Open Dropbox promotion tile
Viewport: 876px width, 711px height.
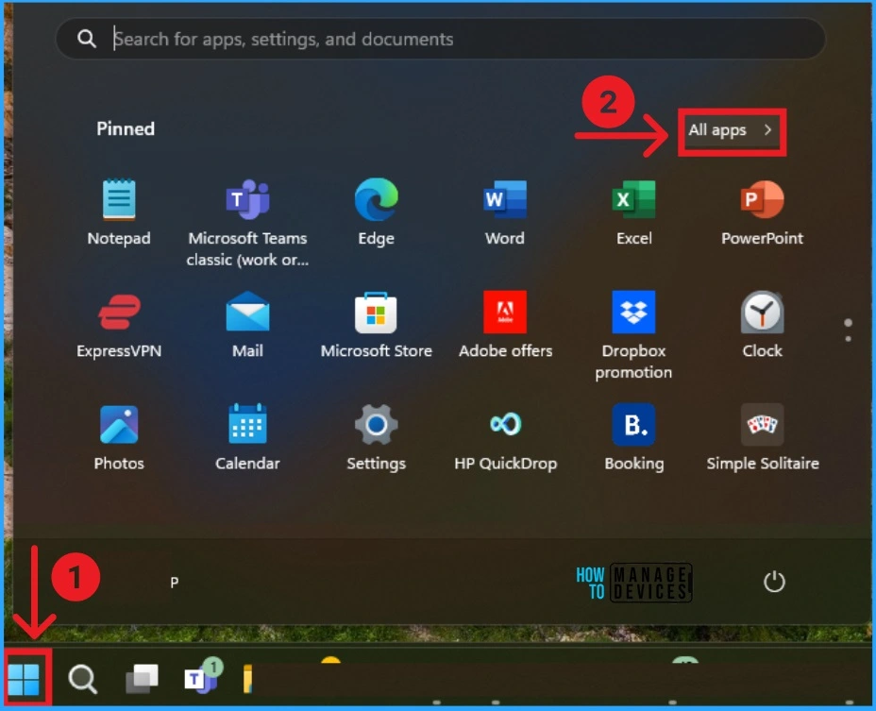tap(633, 335)
